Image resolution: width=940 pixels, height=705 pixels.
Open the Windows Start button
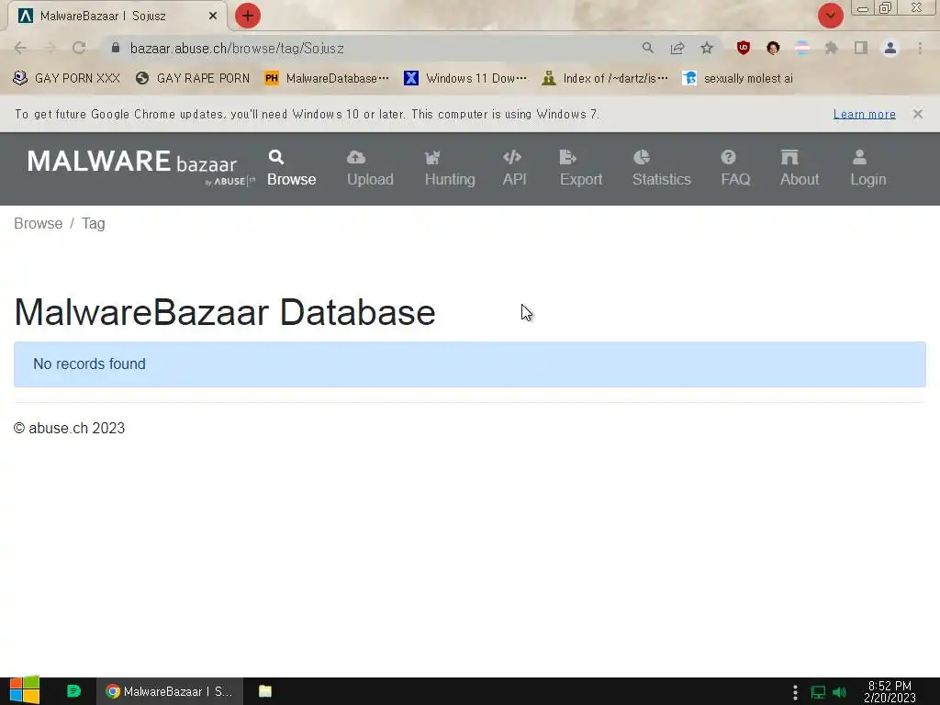pos(25,690)
